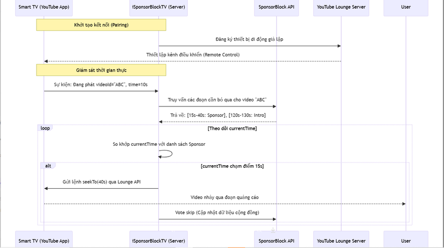Click the top SponsorBlock API participant box
444x248 pixels.
click(x=277, y=8)
